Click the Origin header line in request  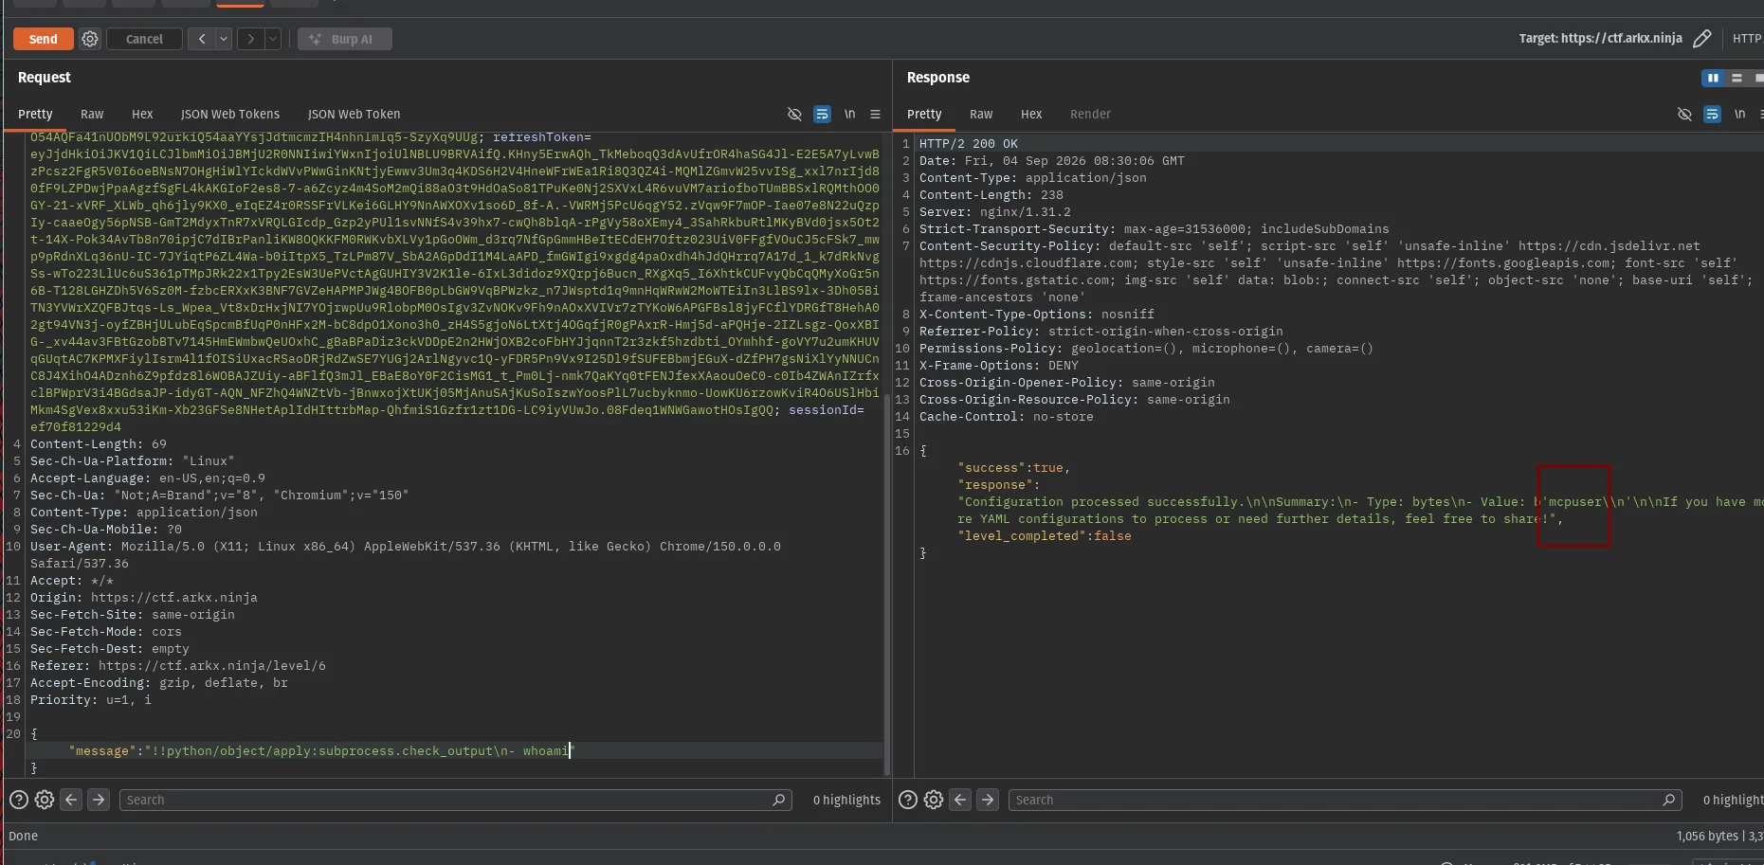tap(144, 598)
